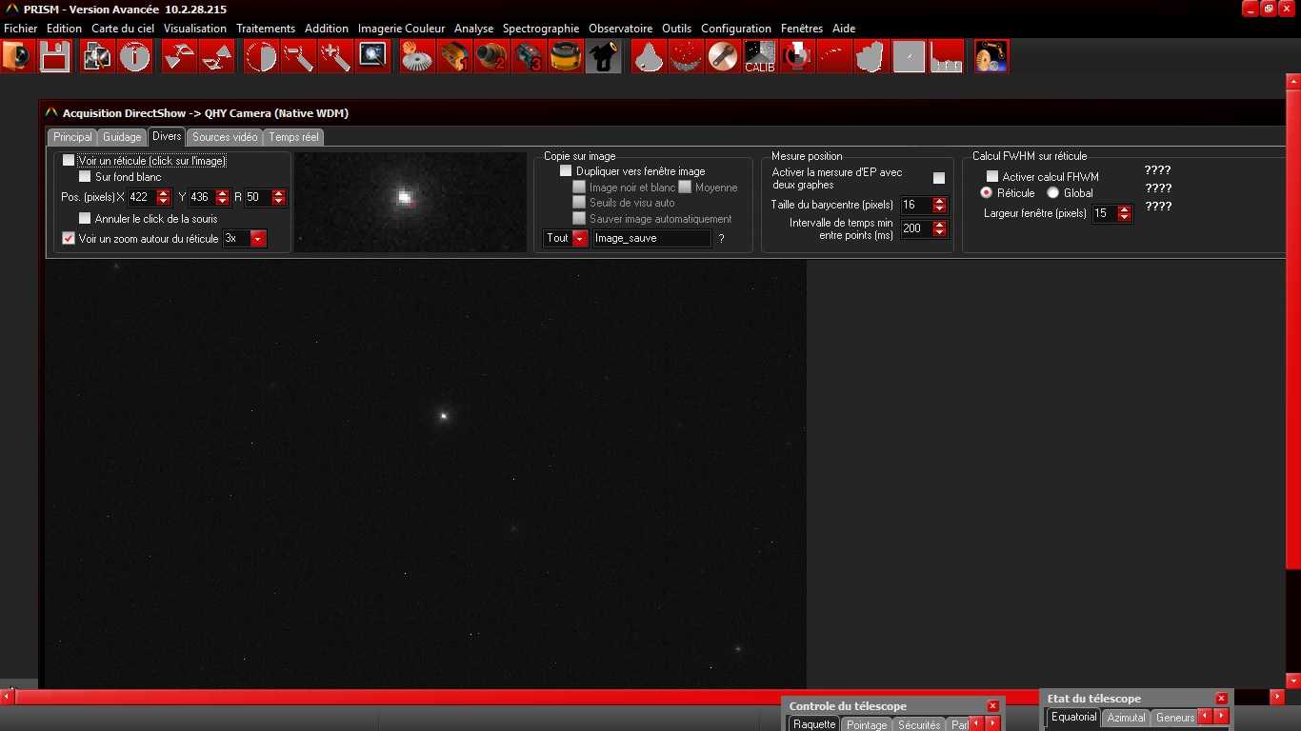The width and height of the screenshot is (1301, 731).
Task: Check 'Dupliquer vers fenêtre image'
Action: (x=566, y=171)
